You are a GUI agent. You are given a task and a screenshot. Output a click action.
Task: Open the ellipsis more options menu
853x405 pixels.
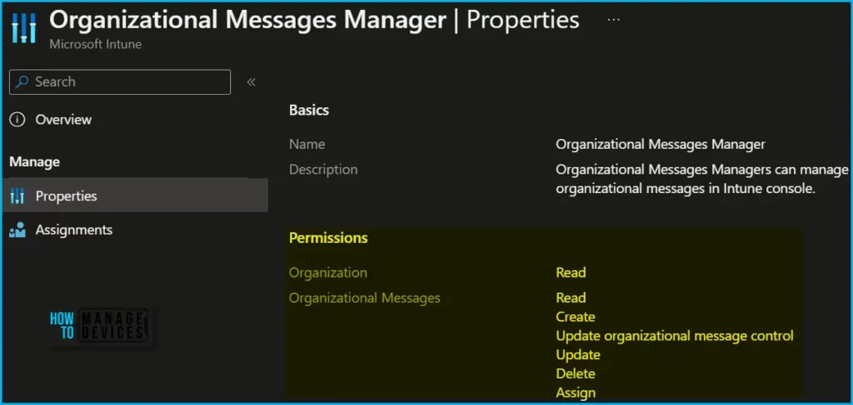coord(613,19)
